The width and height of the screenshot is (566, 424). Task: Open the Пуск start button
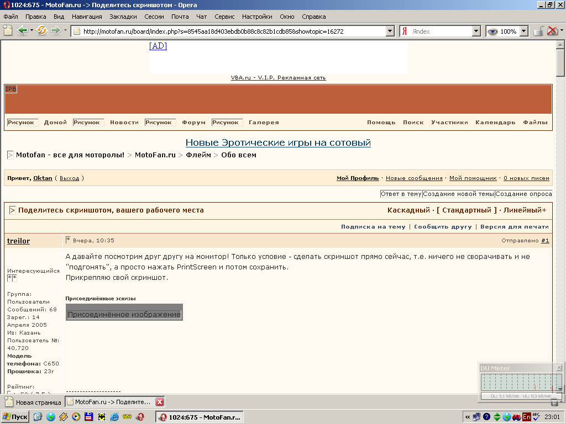(16, 417)
